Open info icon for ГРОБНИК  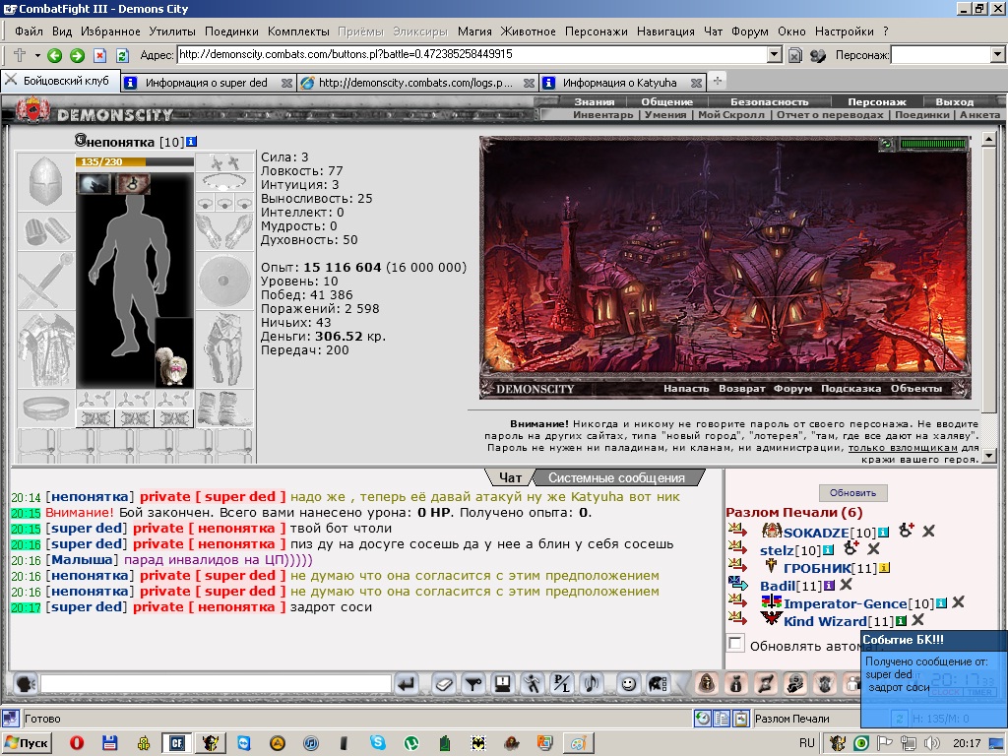point(884,568)
